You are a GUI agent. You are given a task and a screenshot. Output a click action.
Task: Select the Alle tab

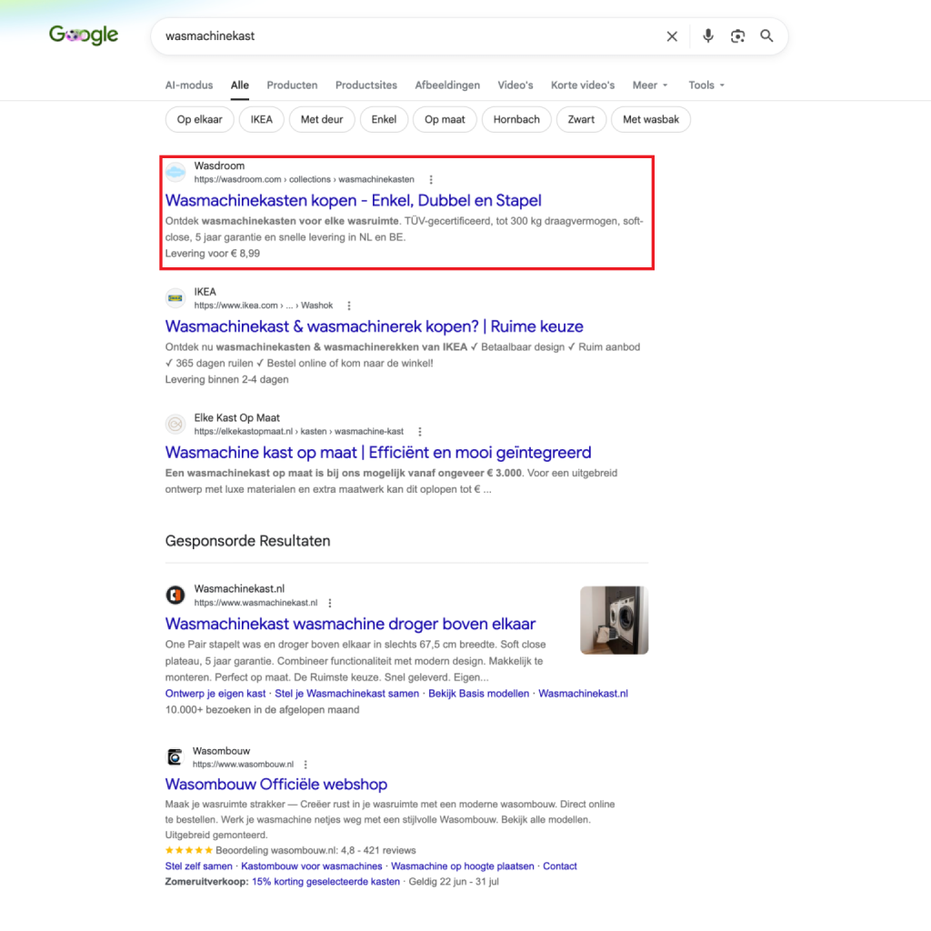pyautogui.click(x=240, y=85)
